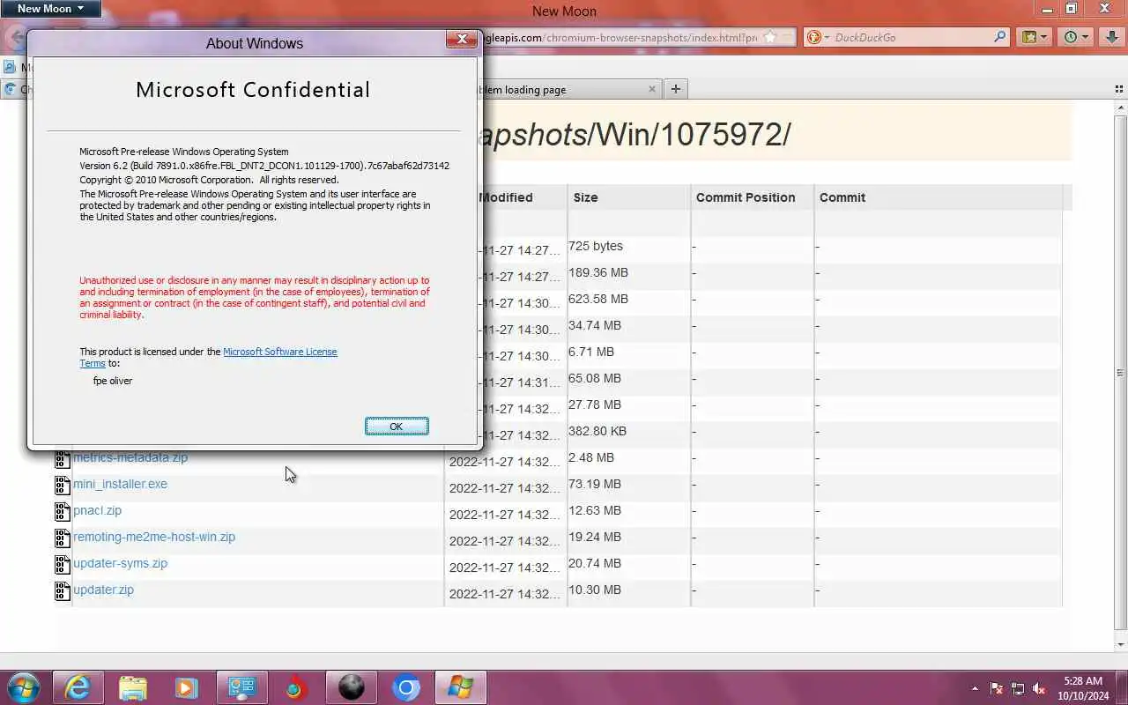Open Chromium from the taskbar
This screenshot has height=705, width=1128.
point(406,687)
